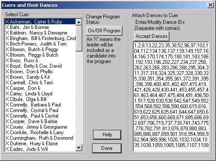Select Booz, Russ & entry
The height and width of the screenshot is (161, 216).
point(40,60)
